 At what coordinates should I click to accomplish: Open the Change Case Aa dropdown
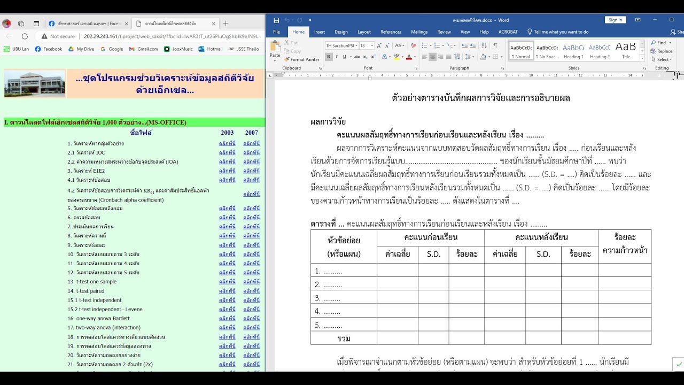pyautogui.click(x=400, y=45)
